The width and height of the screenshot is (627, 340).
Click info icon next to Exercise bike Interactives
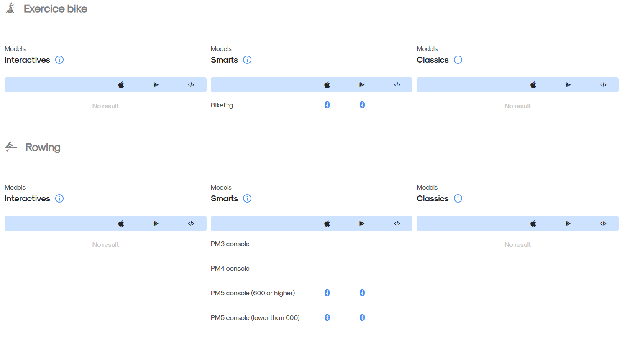(x=59, y=60)
